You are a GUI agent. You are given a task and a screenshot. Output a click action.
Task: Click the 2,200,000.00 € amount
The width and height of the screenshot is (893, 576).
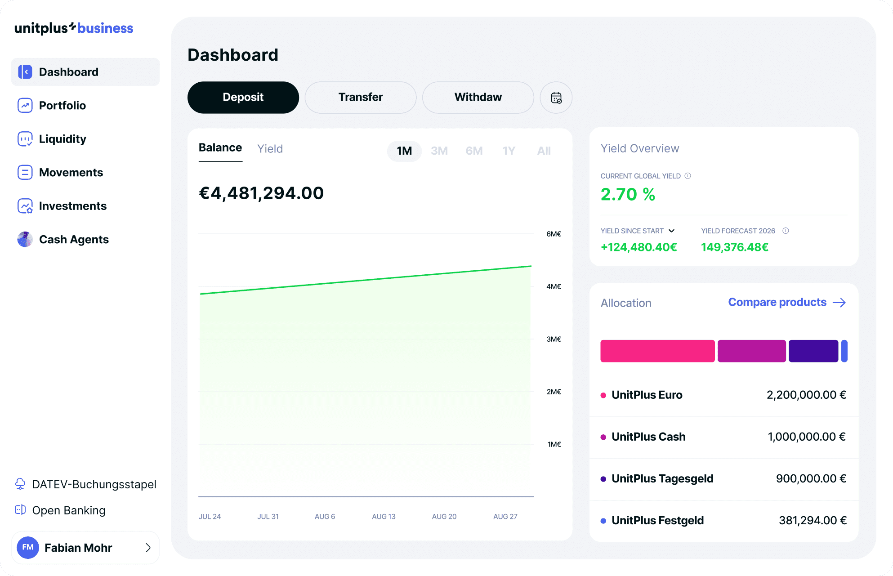click(806, 395)
